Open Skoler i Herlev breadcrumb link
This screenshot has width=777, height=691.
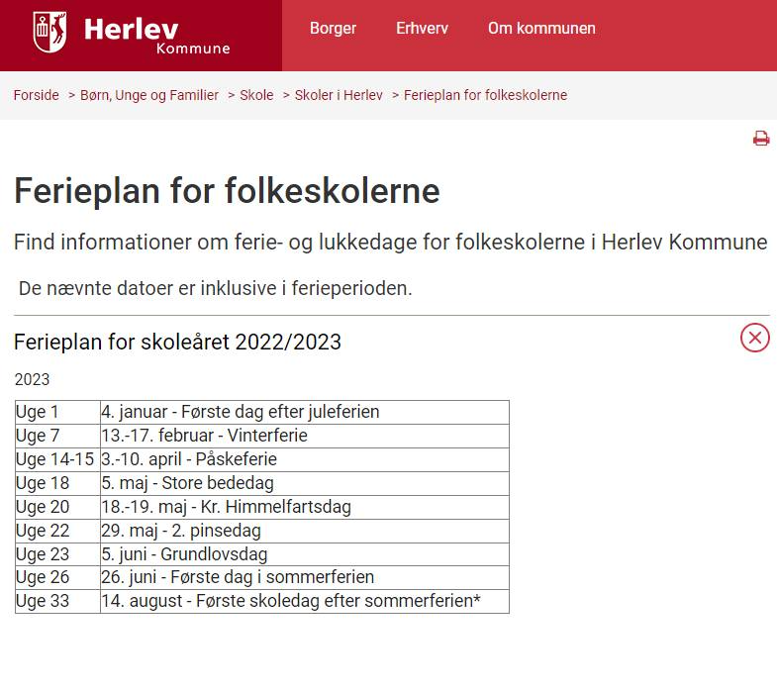(339, 95)
